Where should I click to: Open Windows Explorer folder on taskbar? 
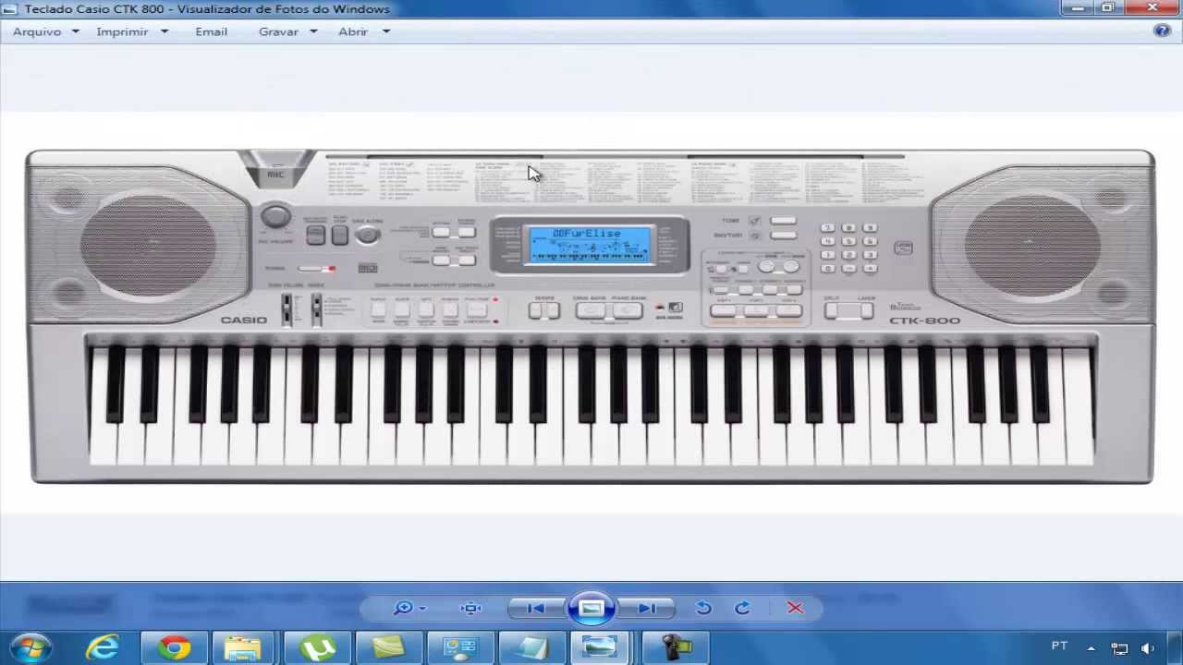point(243,647)
